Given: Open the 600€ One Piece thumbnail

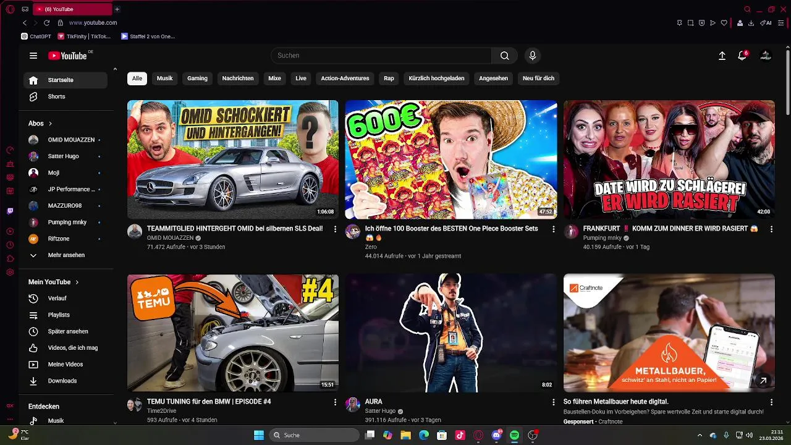Looking at the screenshot, I should 451,159.
